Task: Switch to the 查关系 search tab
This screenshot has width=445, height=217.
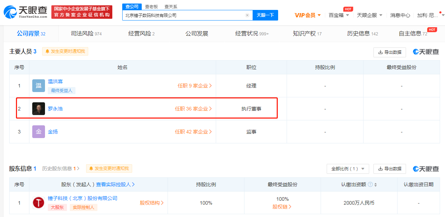Action: (x=171, y=7)
